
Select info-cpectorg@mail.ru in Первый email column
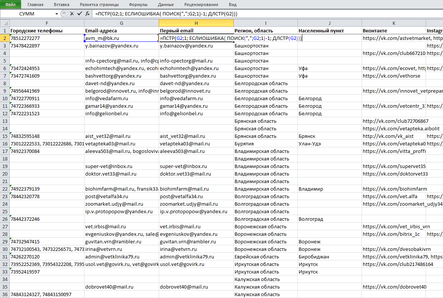(196, 61)
